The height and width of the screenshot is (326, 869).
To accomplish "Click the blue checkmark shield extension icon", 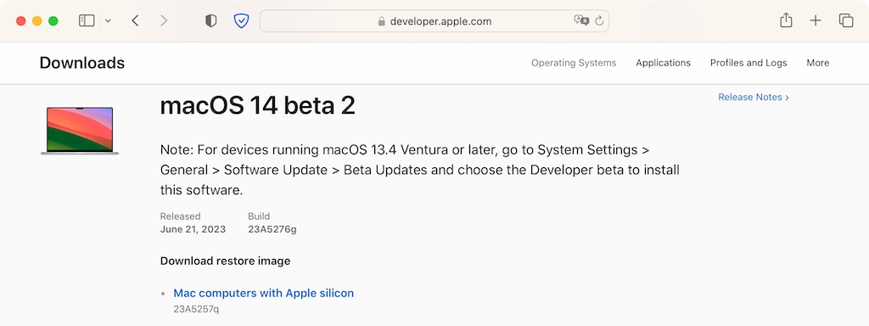I will [241, 21].
